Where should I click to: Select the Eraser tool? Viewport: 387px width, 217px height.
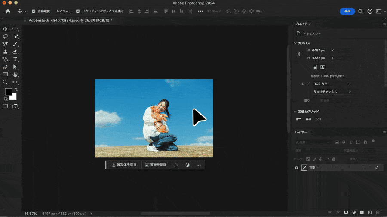pos(15,51)
